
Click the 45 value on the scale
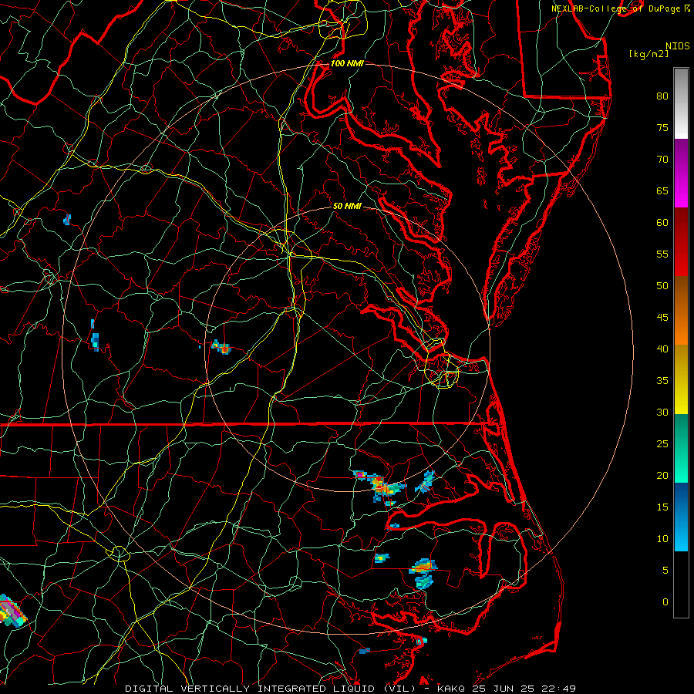(x=662, y=318)
